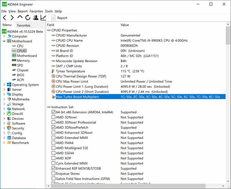Expand the Config tree node

tap(4, 133)
